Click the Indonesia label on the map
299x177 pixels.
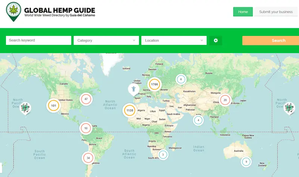tap(225, 135)
